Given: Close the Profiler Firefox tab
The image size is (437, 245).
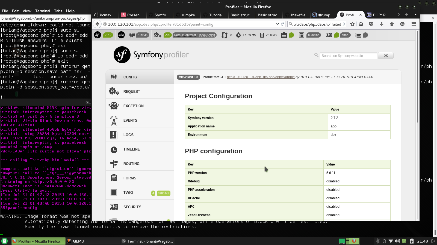Looking at the screenshot, I should coord(361,15).
